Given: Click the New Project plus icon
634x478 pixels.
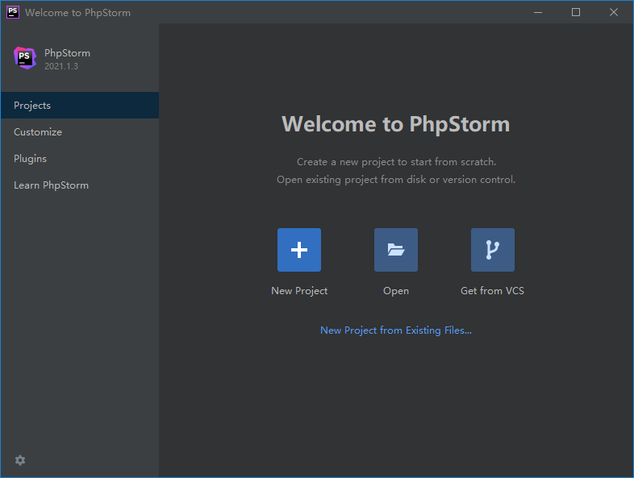Looking at the screenshot, I should tap(299, 250).
